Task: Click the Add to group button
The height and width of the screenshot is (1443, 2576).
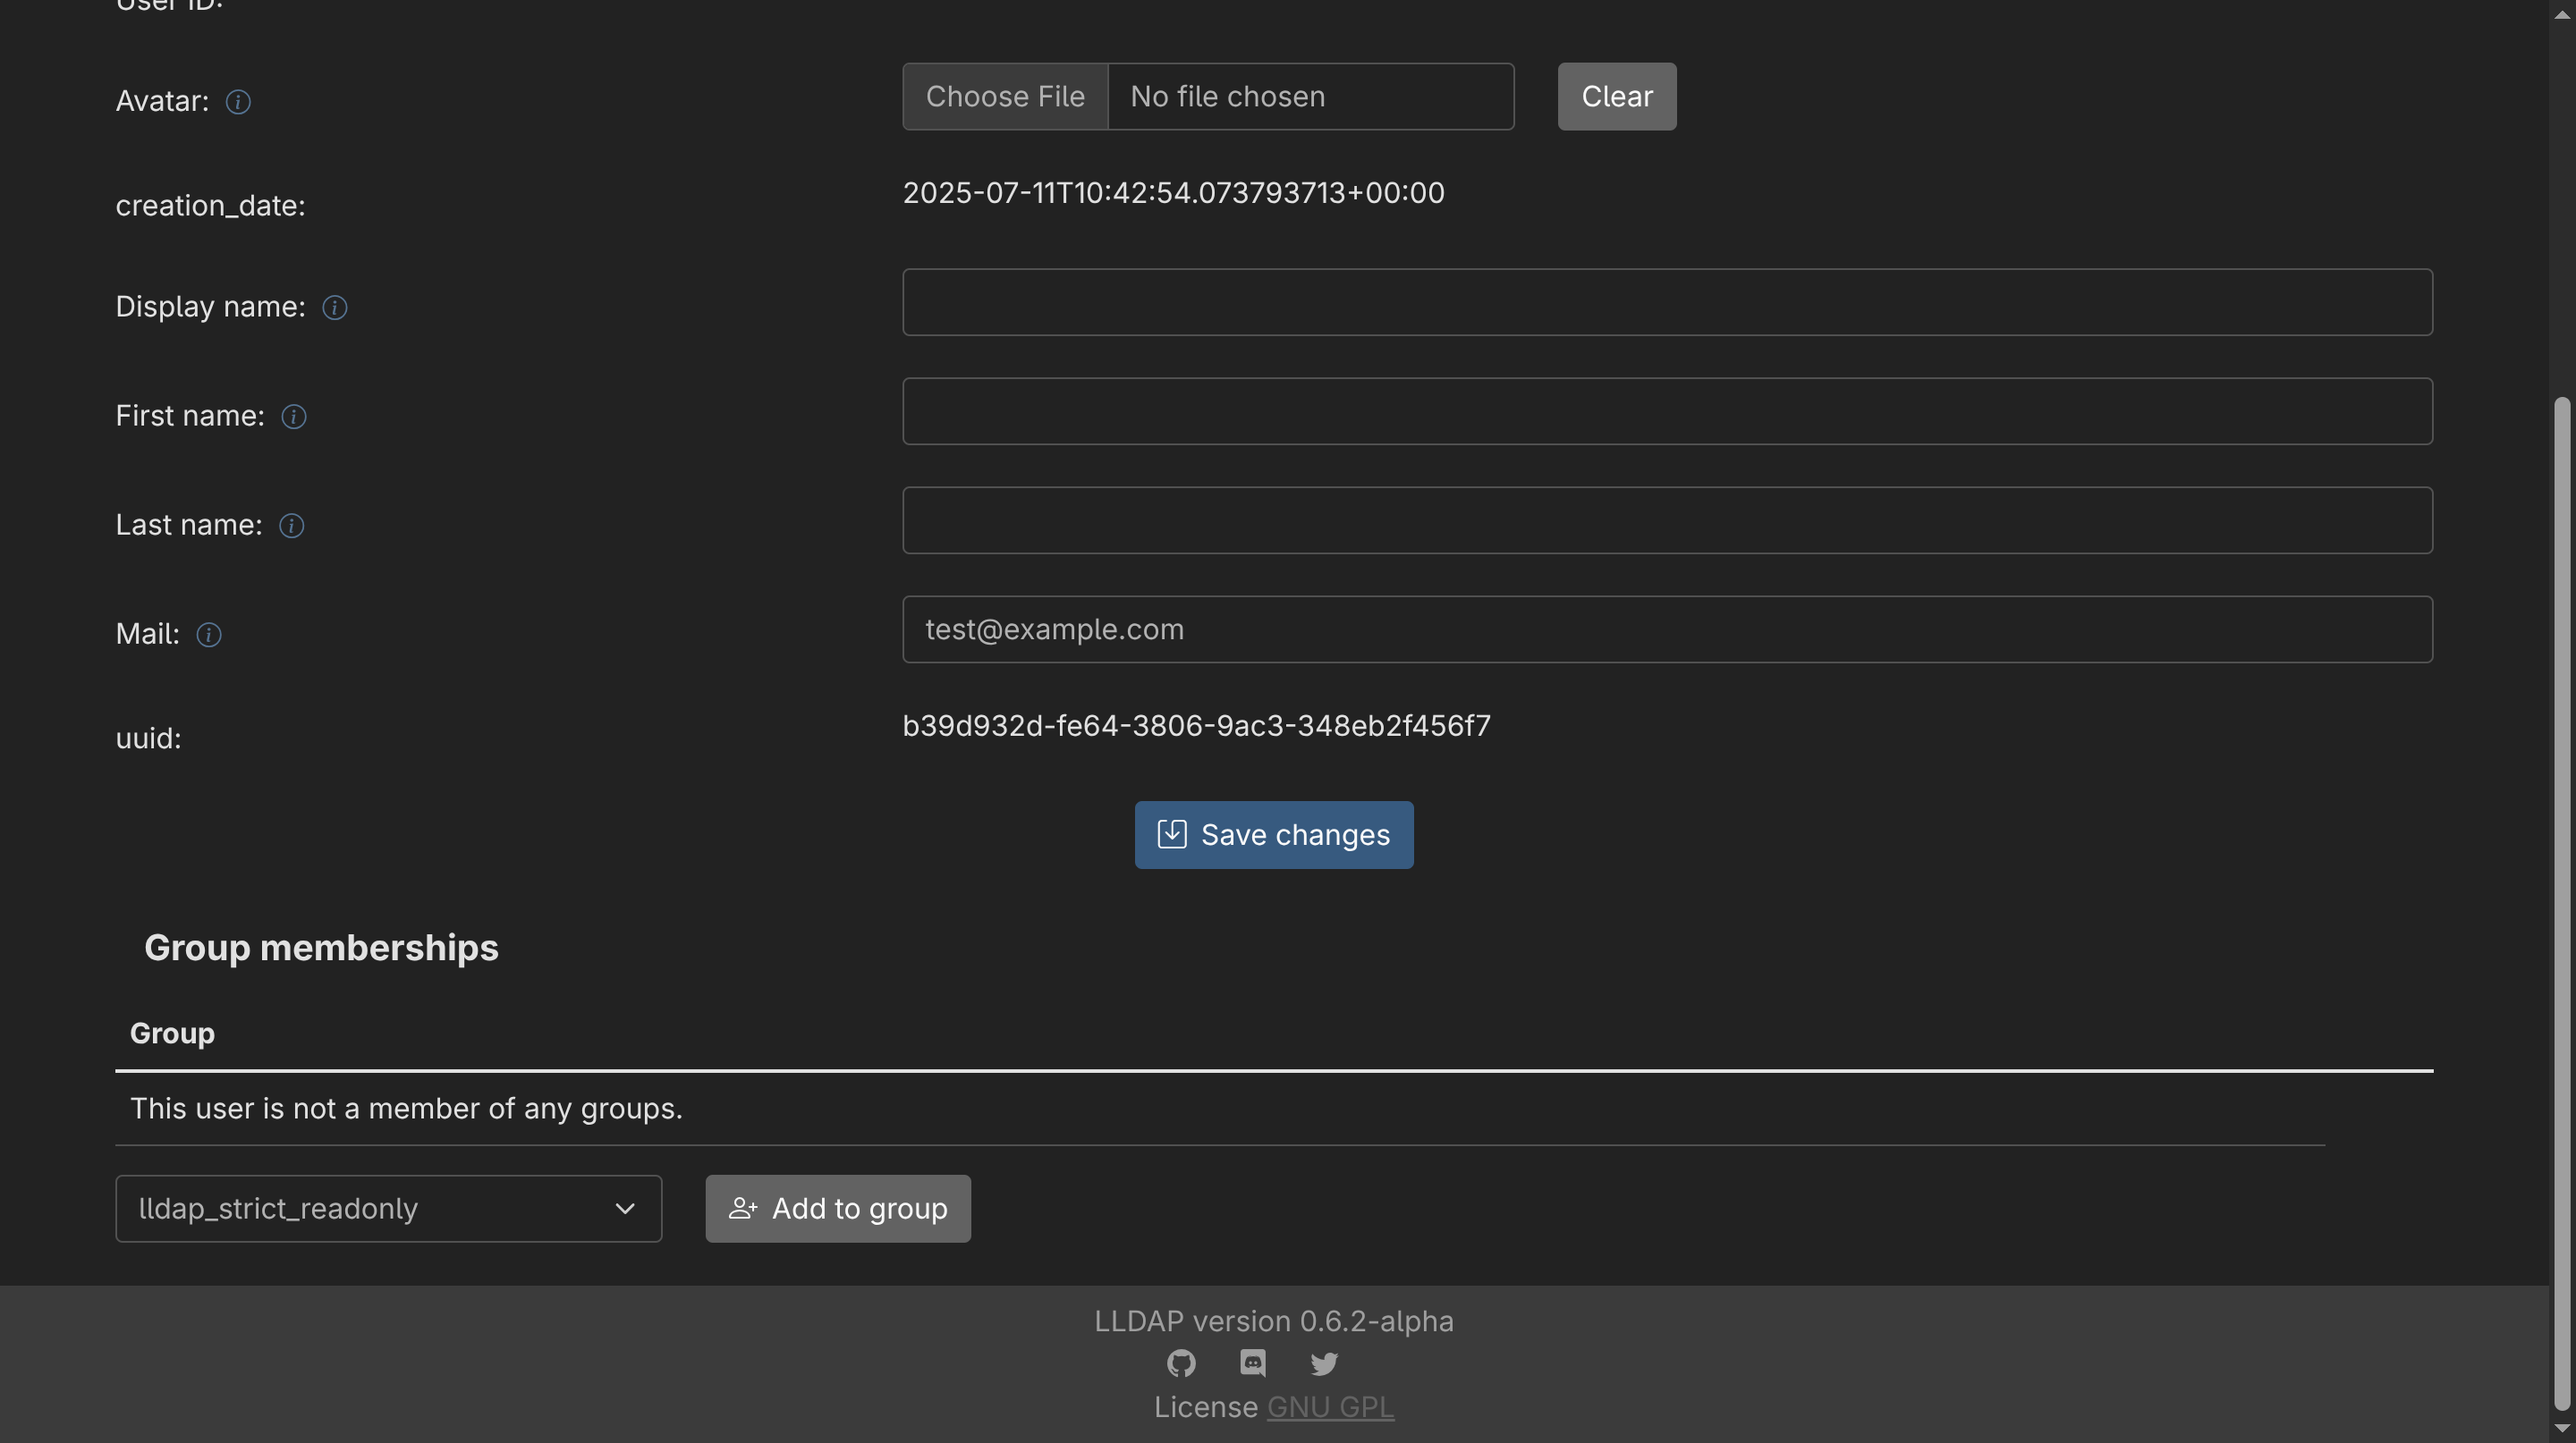Action: tap(837, 1209)
